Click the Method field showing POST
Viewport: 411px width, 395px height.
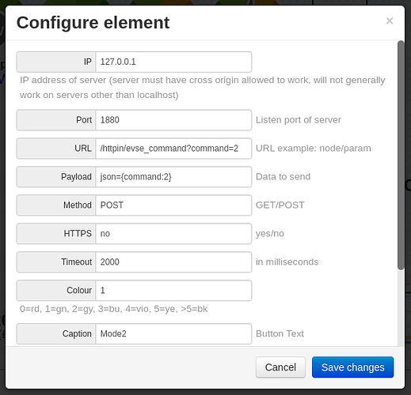pos(173,205)
